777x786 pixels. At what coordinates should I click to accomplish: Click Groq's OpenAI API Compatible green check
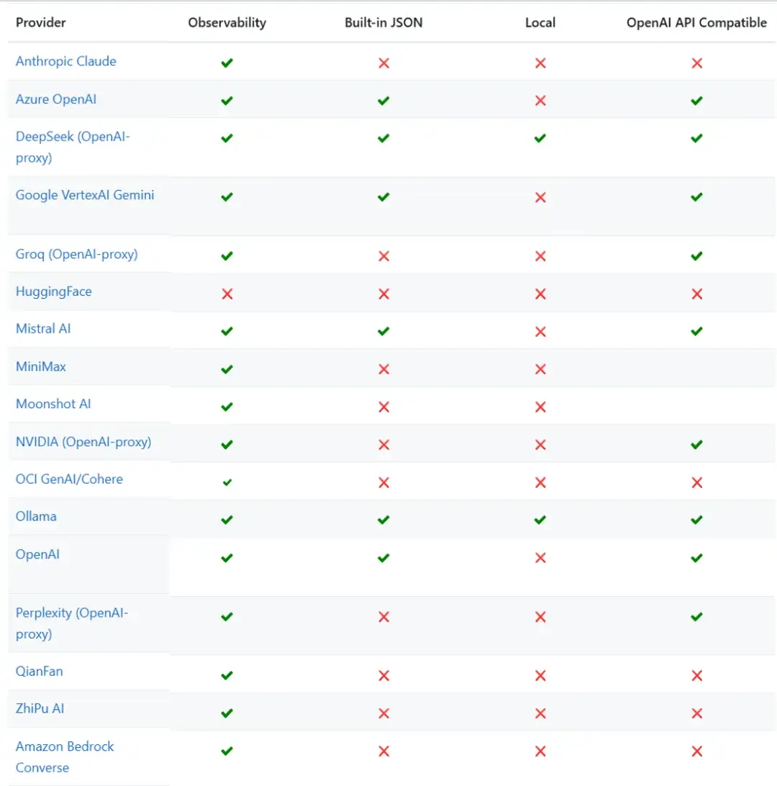pos(696,256)
